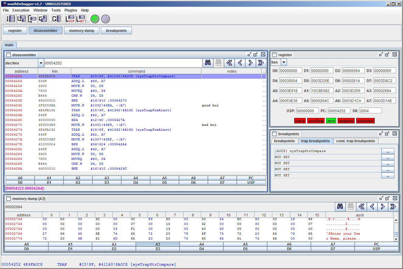Open the Plugins menu

click(71, 10)
